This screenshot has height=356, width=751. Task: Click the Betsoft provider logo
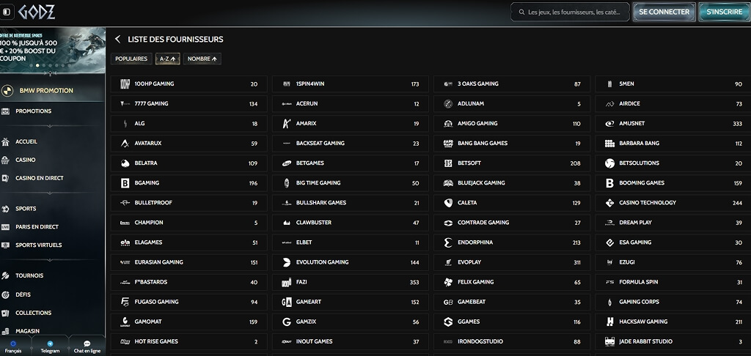[448, 163]
